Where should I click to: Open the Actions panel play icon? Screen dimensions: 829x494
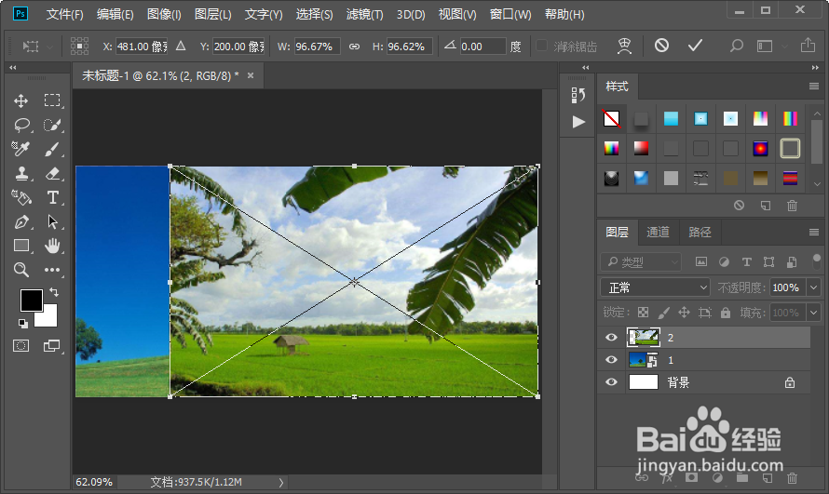coord(578,122)
